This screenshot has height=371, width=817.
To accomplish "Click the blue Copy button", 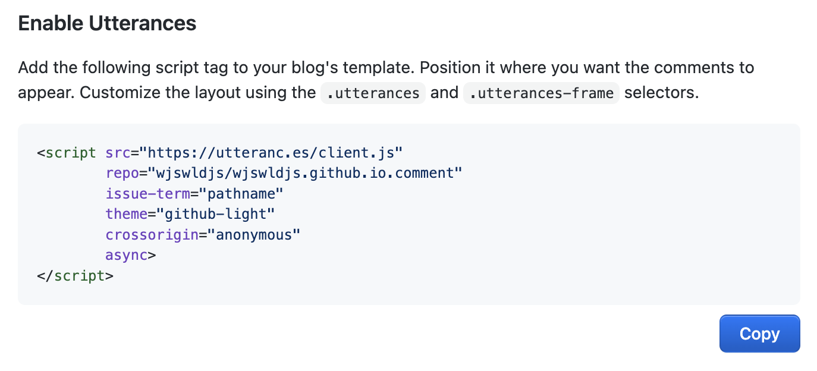I will 759,334.
